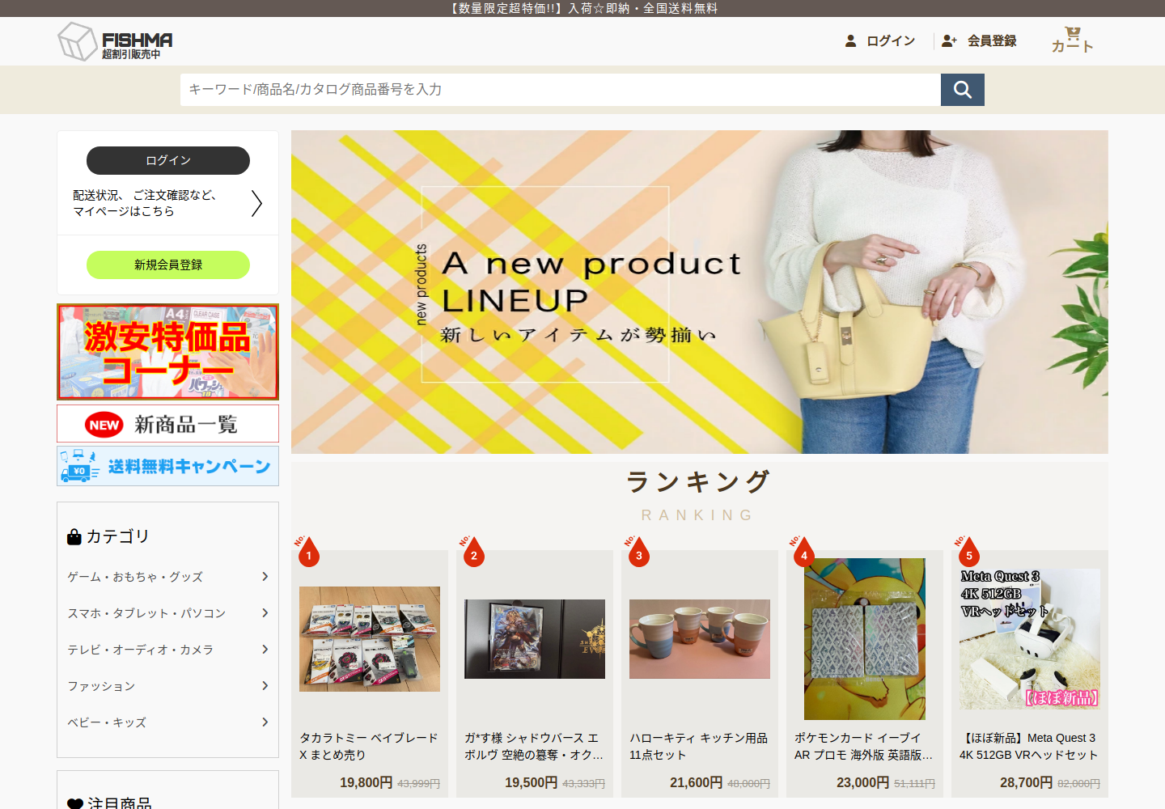Viewport: 1165px width, 809px height.
Task: Open the 送料無料キャンペーン banner
Action: (167, 466)
